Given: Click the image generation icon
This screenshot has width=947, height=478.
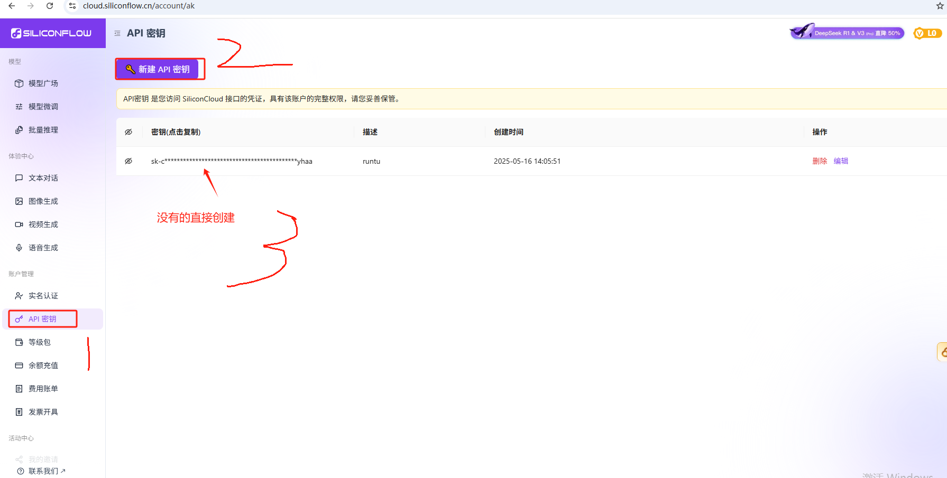Looking at the screenshot, I should tap(19, 201).
